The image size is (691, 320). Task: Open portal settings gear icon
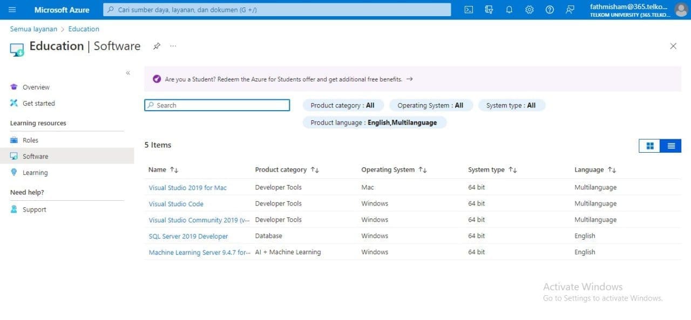tap(530, 10)
